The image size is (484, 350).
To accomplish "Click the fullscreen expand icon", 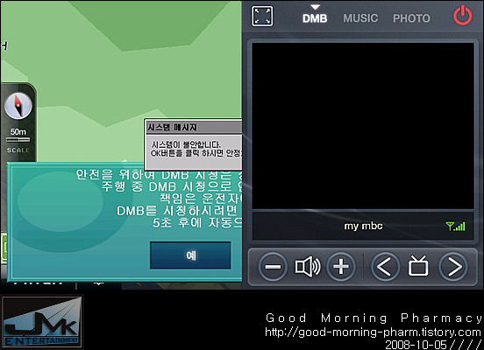I will (x=262, y=16).
